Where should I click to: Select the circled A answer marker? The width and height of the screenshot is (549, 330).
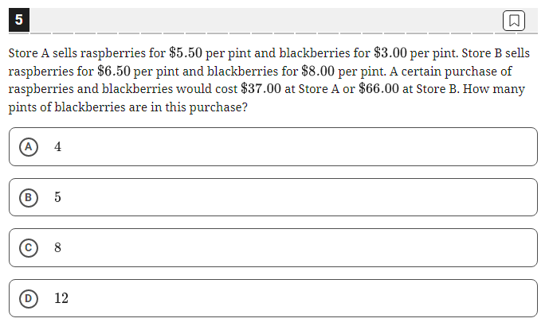[29, 147]
